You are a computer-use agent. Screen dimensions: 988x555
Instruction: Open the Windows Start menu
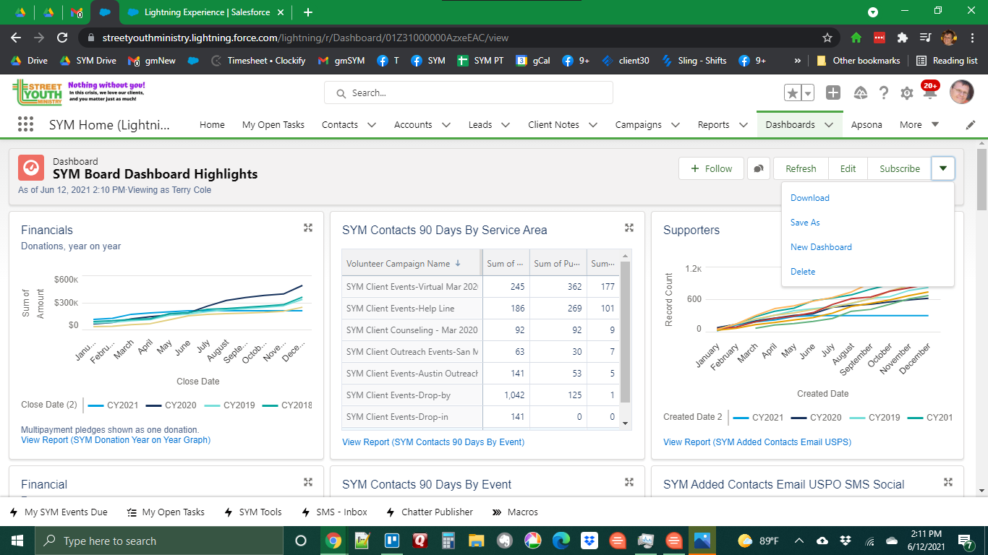[x=17, y=541]
